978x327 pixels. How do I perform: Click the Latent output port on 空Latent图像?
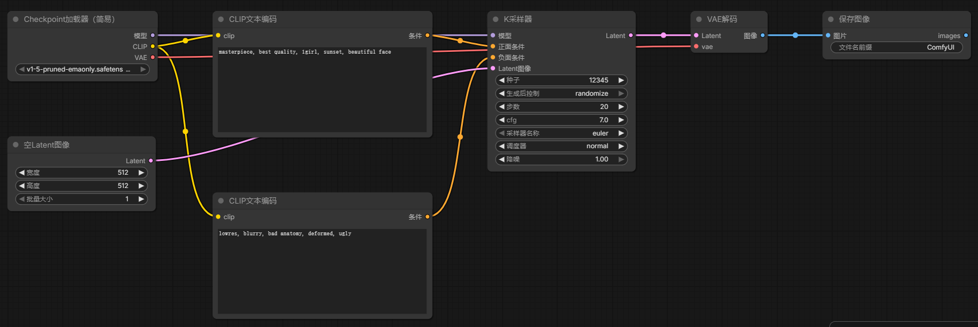point(151,160)
